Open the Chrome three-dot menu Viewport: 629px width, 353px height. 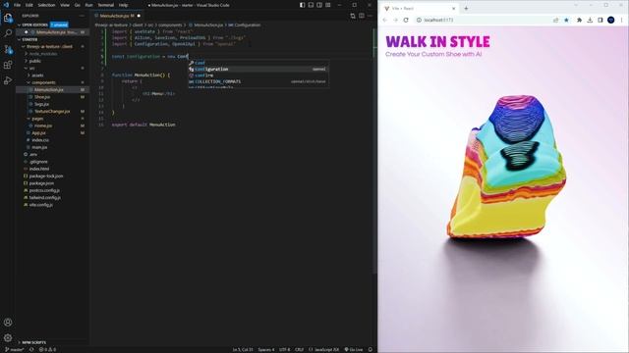pos(622,20)
